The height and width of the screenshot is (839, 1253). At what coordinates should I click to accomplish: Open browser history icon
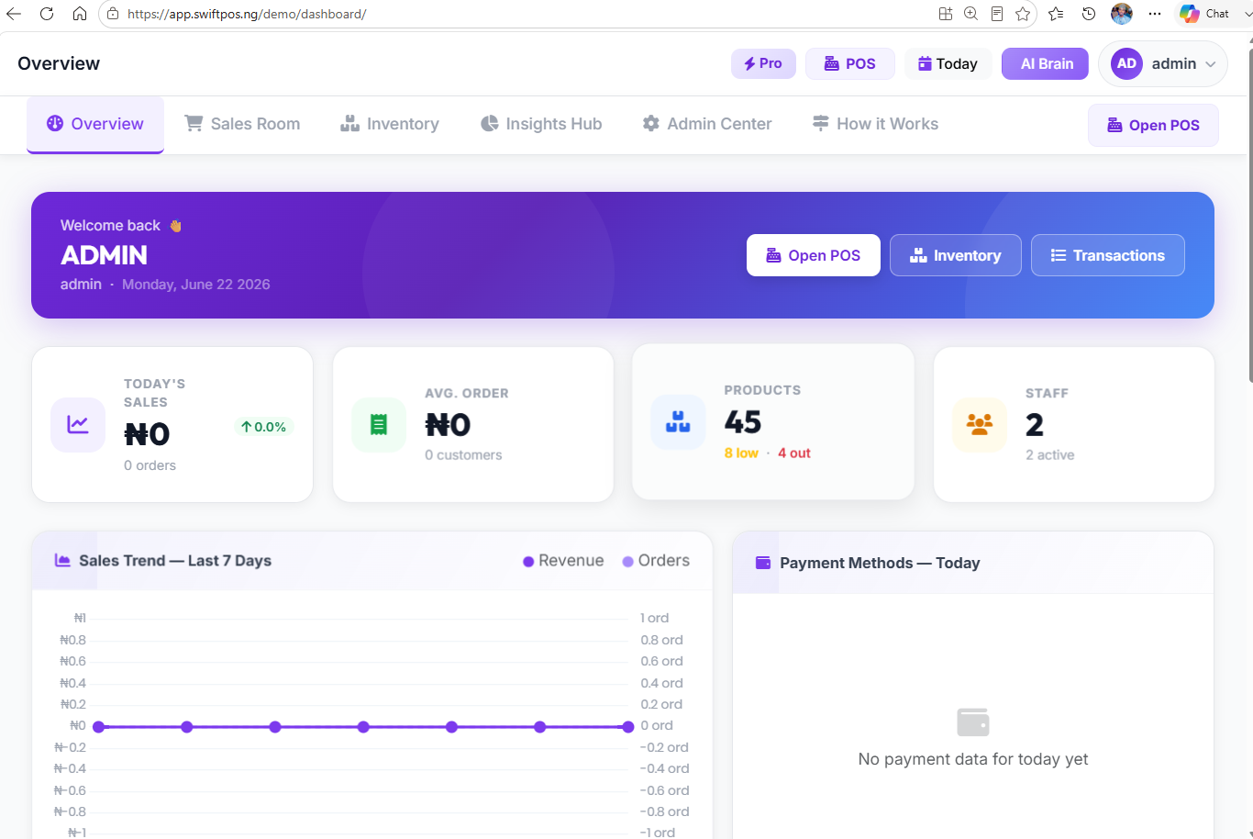click(1089, 14)
